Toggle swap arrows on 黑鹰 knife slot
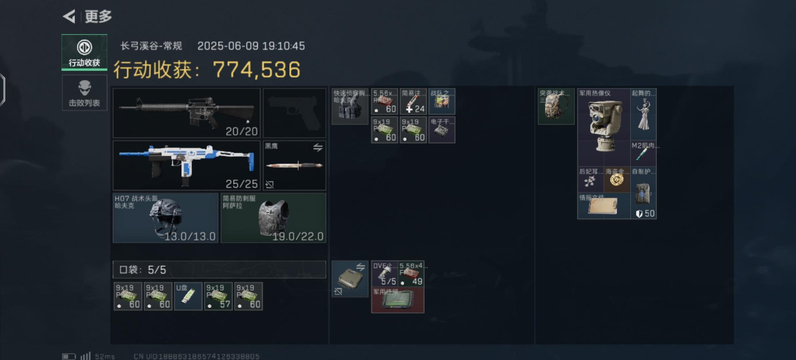 [x=318, y=147]
